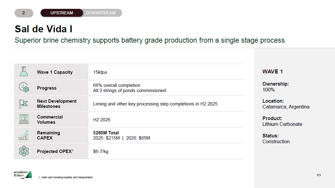Click the section number 2 badge
The image size is (335, 188).
tap(24, 13)
